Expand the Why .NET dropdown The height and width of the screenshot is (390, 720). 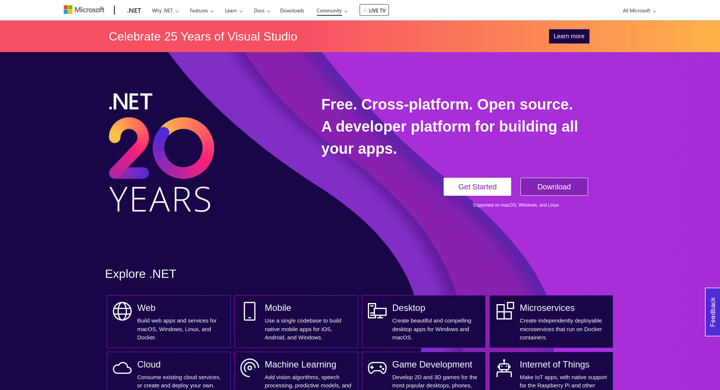click(x=165, y=10)
